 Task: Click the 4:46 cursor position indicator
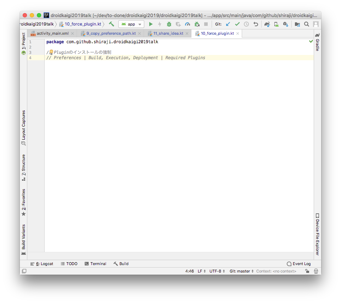189,271
